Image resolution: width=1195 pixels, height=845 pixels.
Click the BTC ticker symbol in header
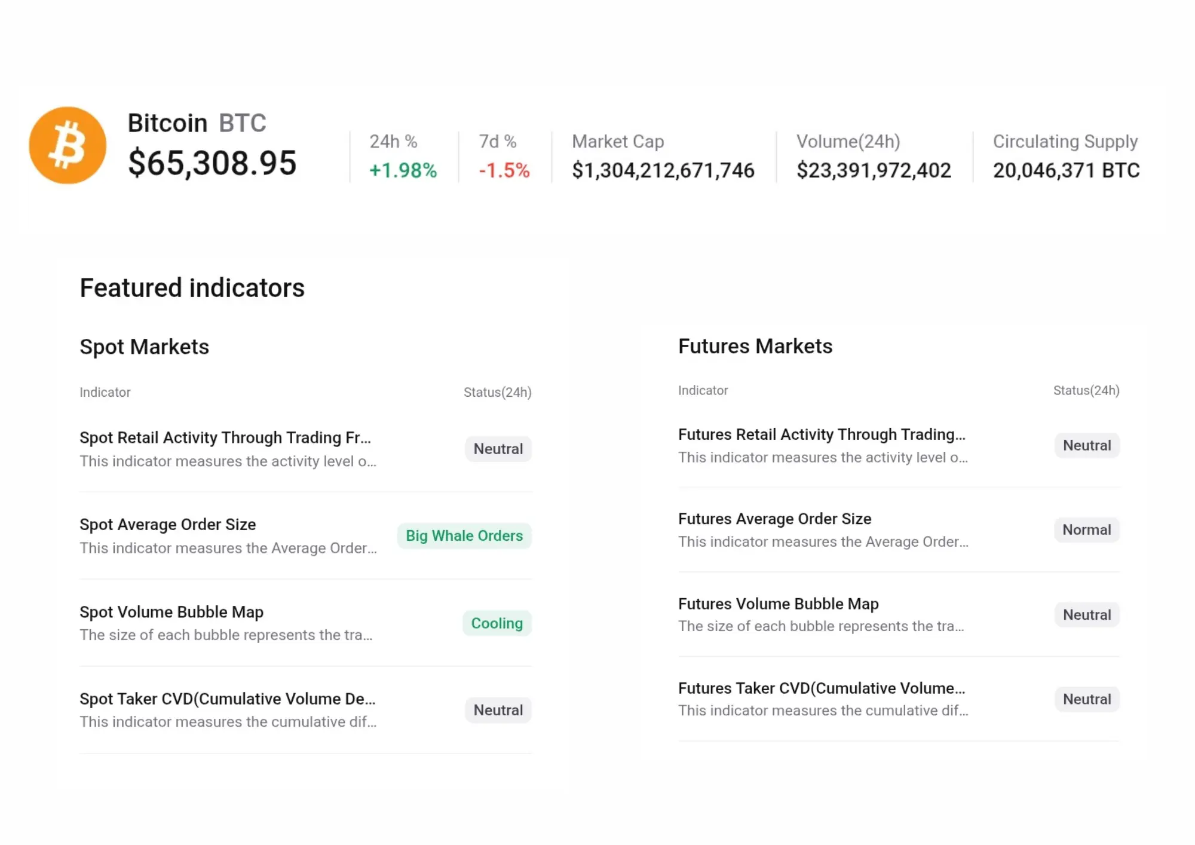243,123
